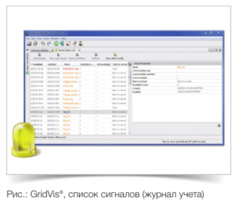Click the undo arrow in main toolbar

tap(43, 44)
